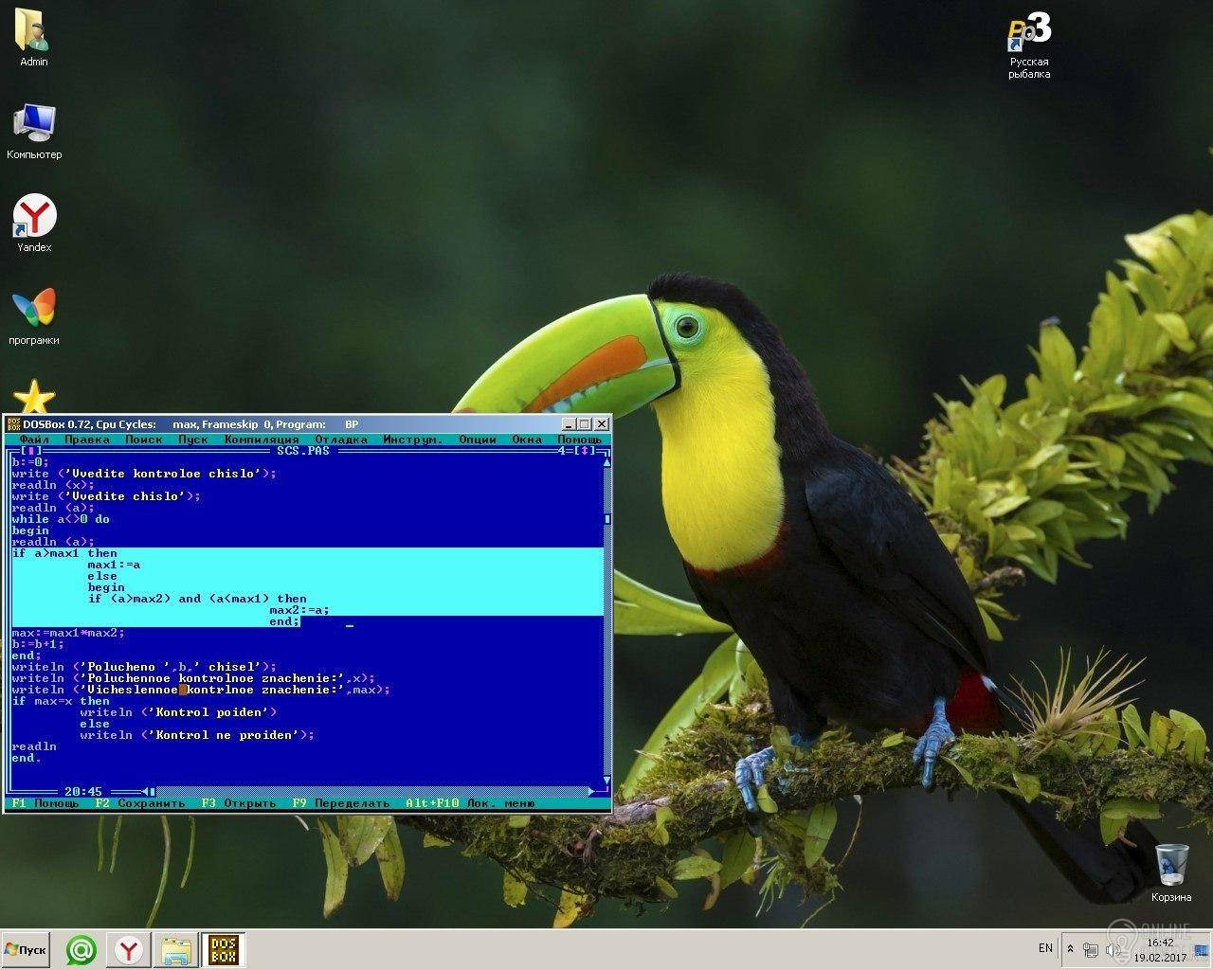Click F9 Переделать in status bar
This screenshot has width=1213, height=970.
click(341, 803)
